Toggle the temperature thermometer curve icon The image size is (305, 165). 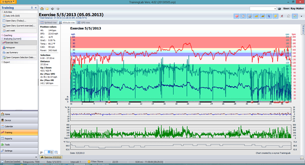click(269, 16)
